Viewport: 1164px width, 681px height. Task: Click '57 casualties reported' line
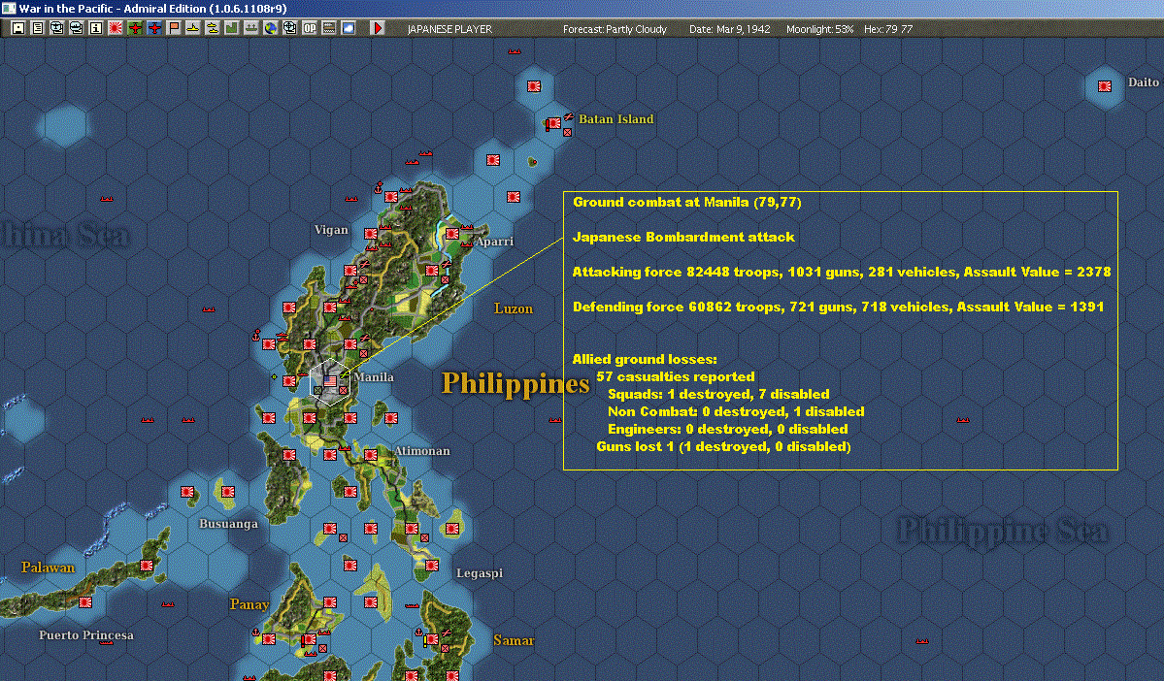[676, 376]
